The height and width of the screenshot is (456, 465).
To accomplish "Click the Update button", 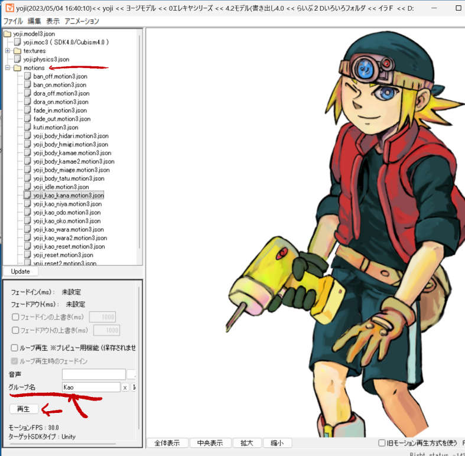I will coord(21,272).
